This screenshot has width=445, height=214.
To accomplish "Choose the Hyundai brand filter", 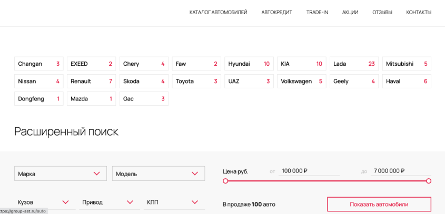I will point(249,64).
